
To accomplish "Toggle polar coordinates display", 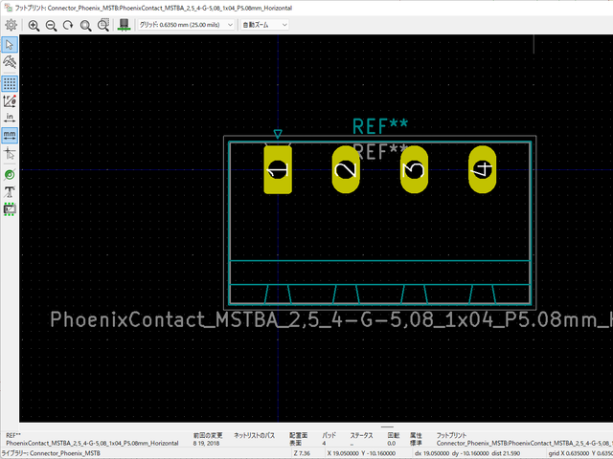I will 10,100.
